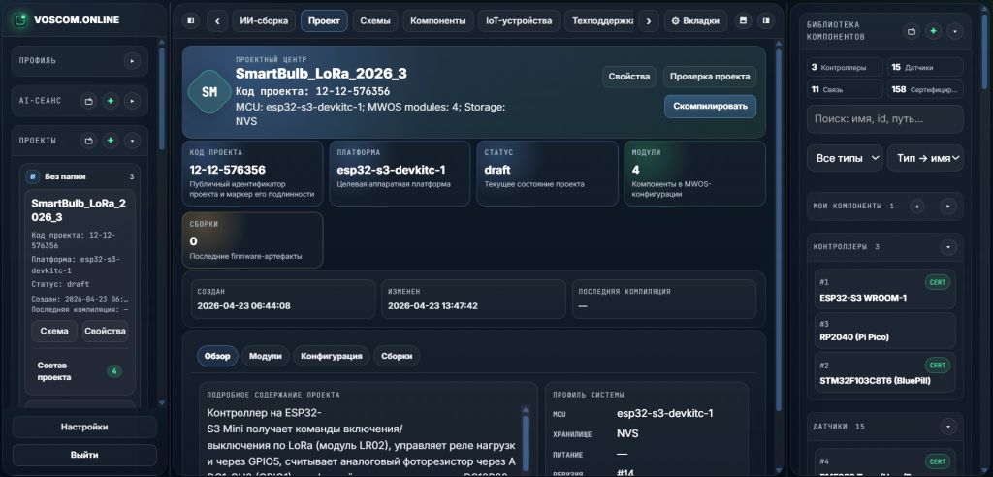This screenshot has height=477, width=993.
Task: Click the Модули stat card
Action: (694, 173)
